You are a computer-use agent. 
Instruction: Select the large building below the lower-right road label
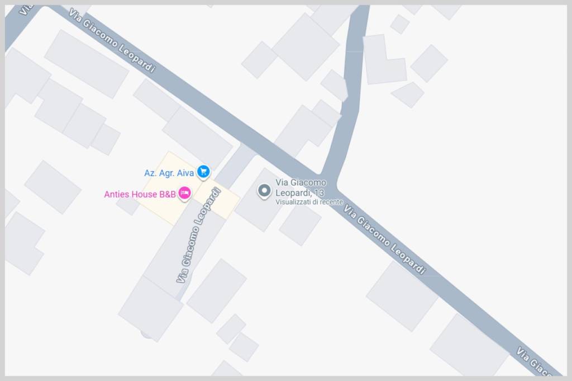[x=403, y=297]
